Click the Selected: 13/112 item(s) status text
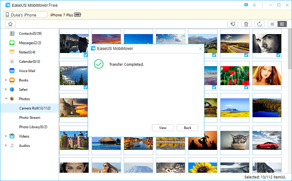This screenshot has width=292, height=181. (265, 177)
